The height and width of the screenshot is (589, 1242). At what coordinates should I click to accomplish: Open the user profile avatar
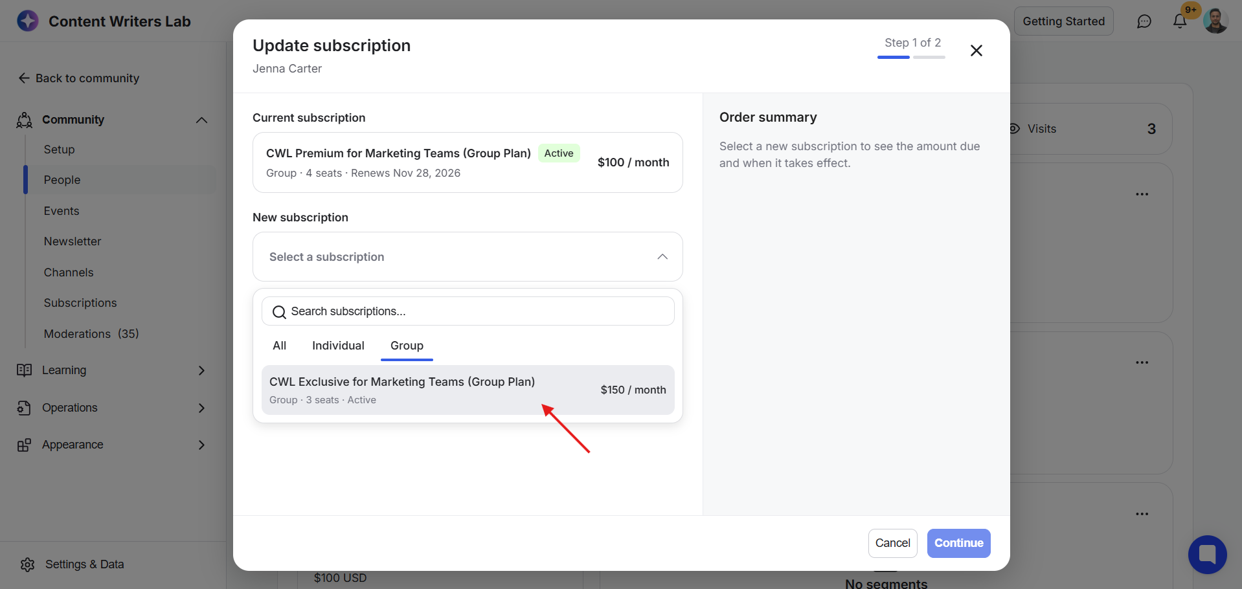(x=1215, y=21)
